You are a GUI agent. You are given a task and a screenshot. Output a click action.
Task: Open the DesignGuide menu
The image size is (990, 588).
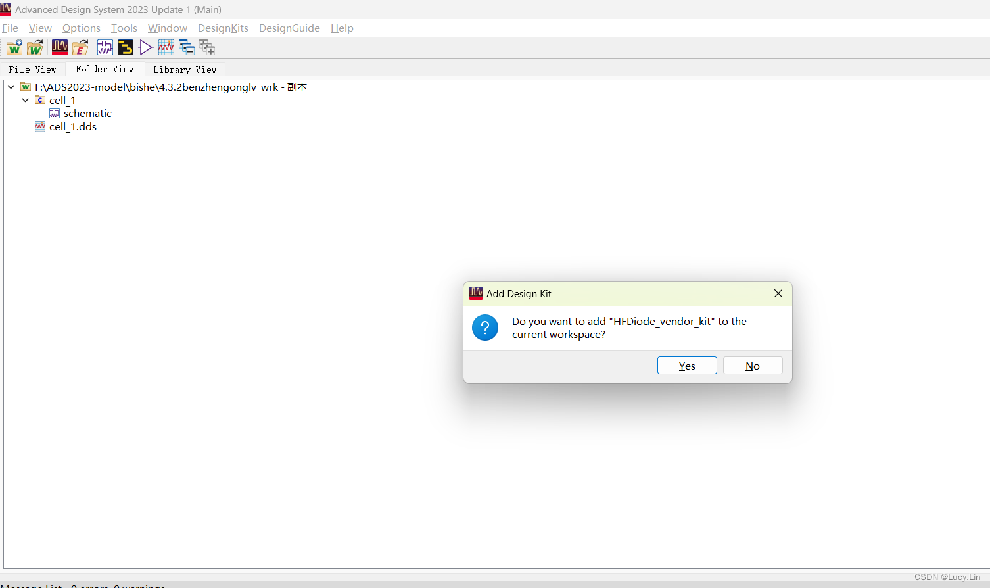coord(289,28)
